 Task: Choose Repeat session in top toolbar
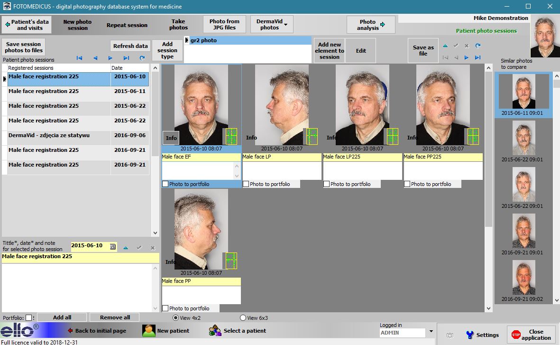coord(127,25)
